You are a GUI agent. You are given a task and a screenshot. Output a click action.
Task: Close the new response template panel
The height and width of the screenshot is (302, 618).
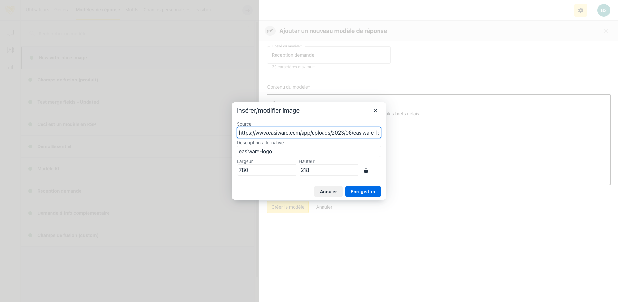click(x=606, y=31)
